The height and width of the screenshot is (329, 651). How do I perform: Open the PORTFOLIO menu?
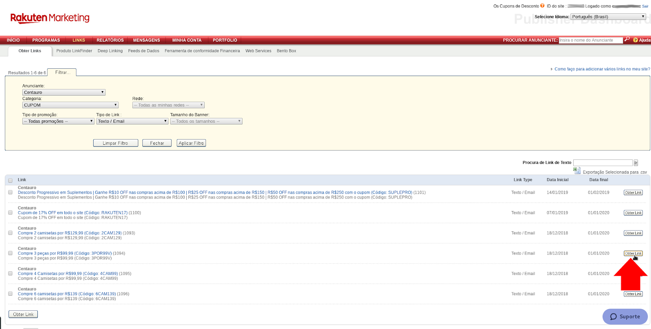point(225,40)
